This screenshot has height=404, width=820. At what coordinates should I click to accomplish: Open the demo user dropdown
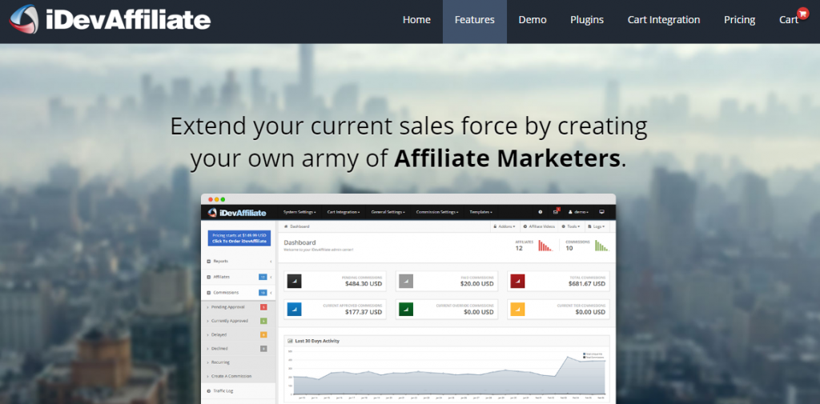tap(578, 212)
